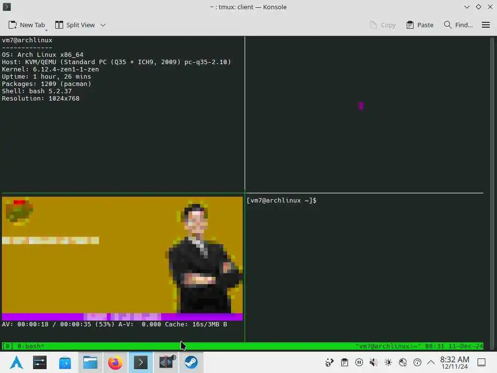Image resolution: width=497 pixels, height=373 pixels.
Task: Click the Copy toolbar button
Action: [382, 25]
